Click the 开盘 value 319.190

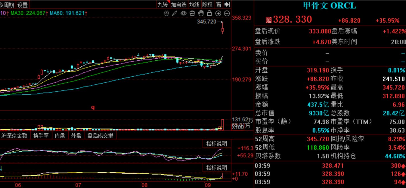point(318,70)
